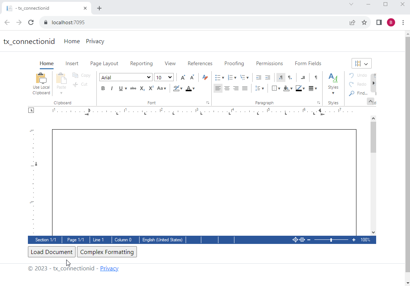410x286 pixels.
Task: Open the font size dropdown
Action: pos(164,77)
